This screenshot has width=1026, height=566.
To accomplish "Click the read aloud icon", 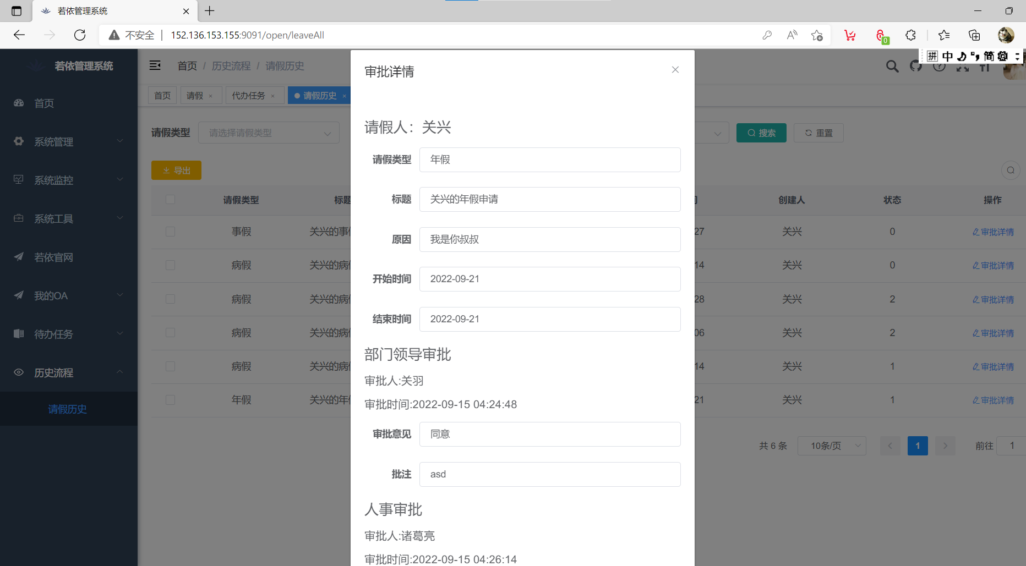I will coord(792,35).
